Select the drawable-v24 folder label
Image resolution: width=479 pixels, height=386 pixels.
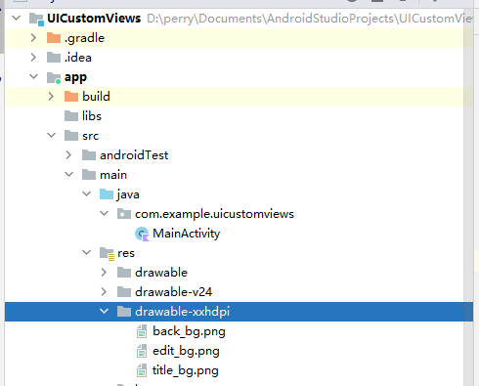point(173,292)
